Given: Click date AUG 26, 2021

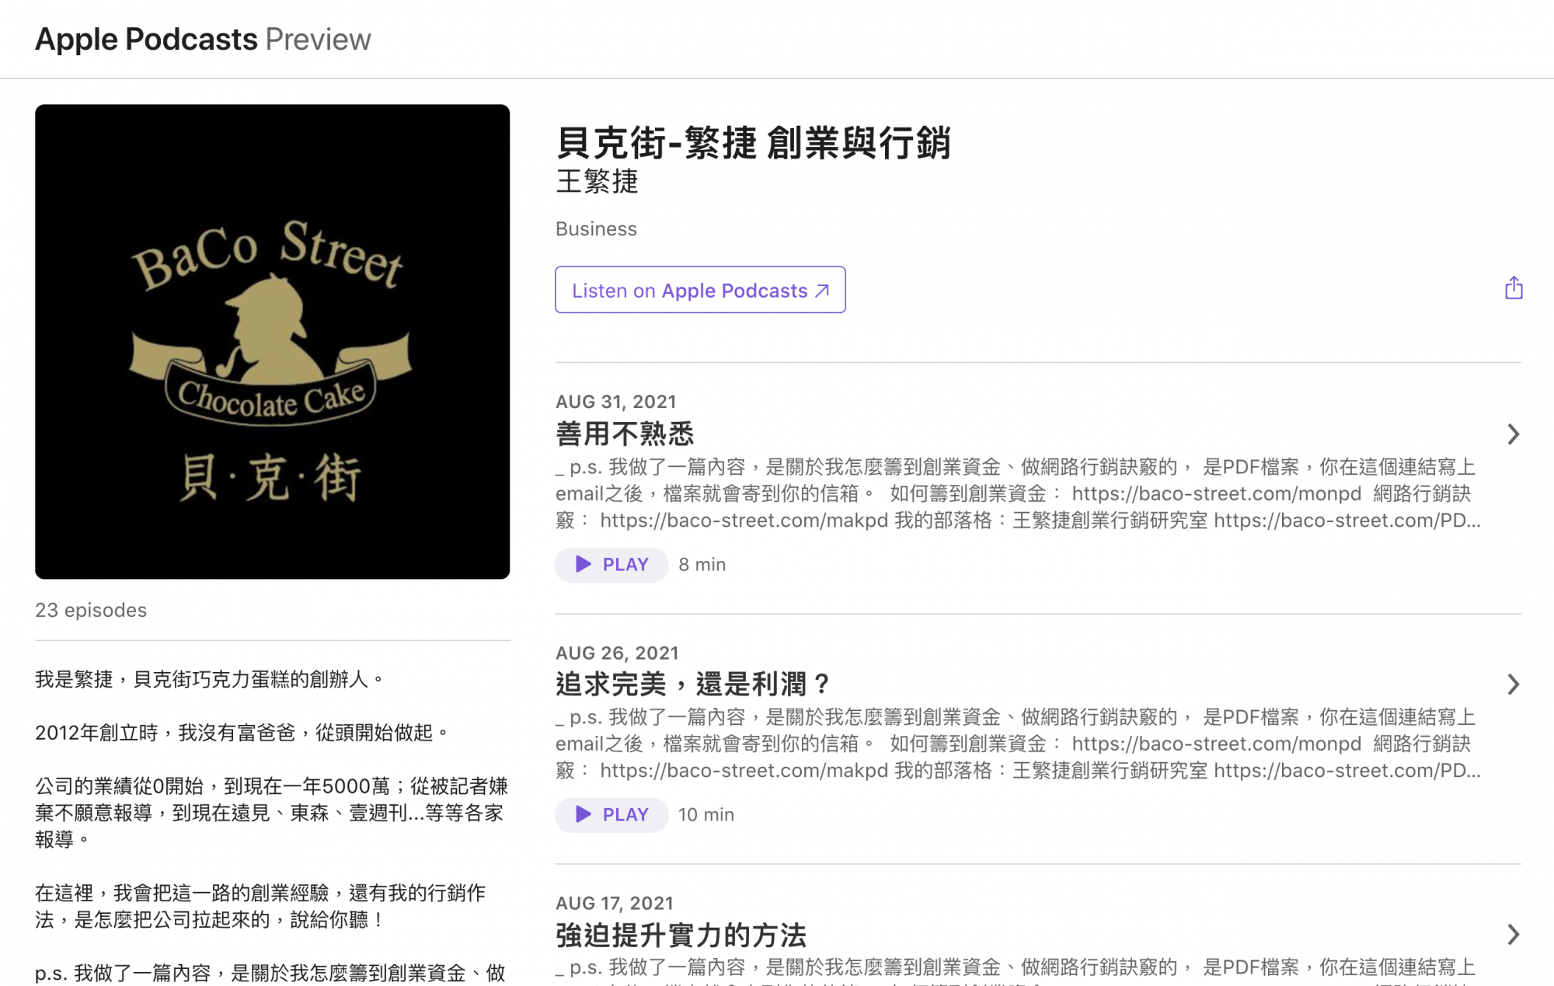Looking at the screenshot, I should pos(617,653).
